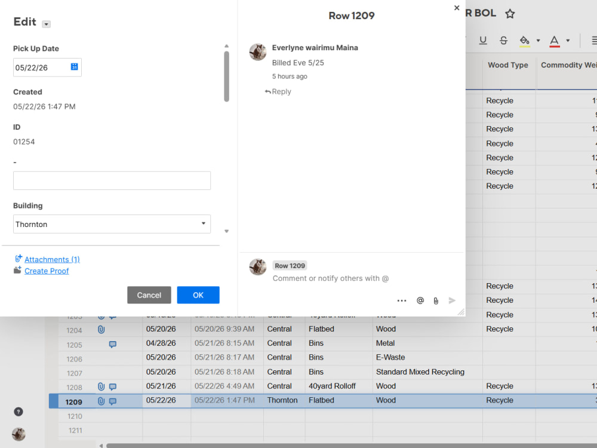597x448 pixels.
Task: Open the Pick Up Date calendar picker
Action: [74, 67]
